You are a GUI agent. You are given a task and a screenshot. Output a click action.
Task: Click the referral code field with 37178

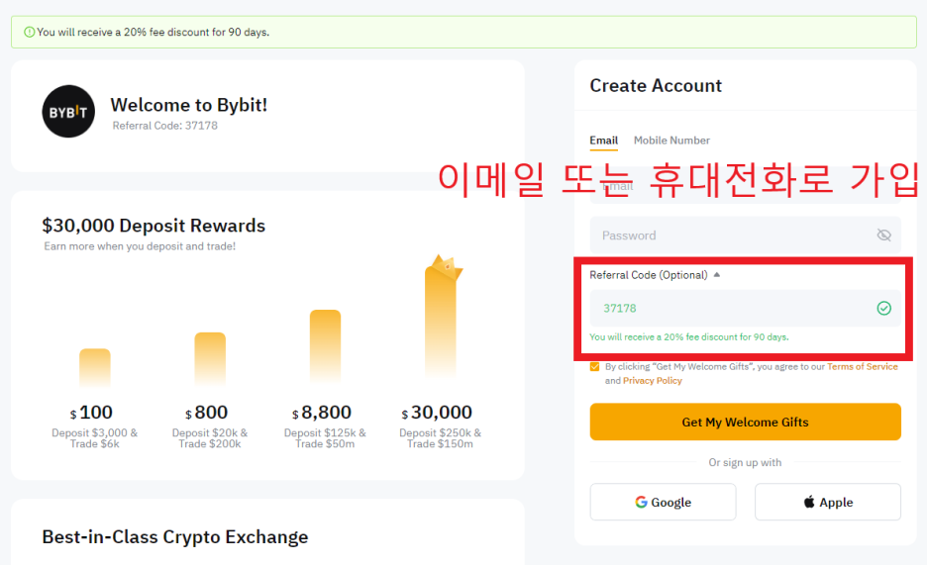click(x=745, y=308)
